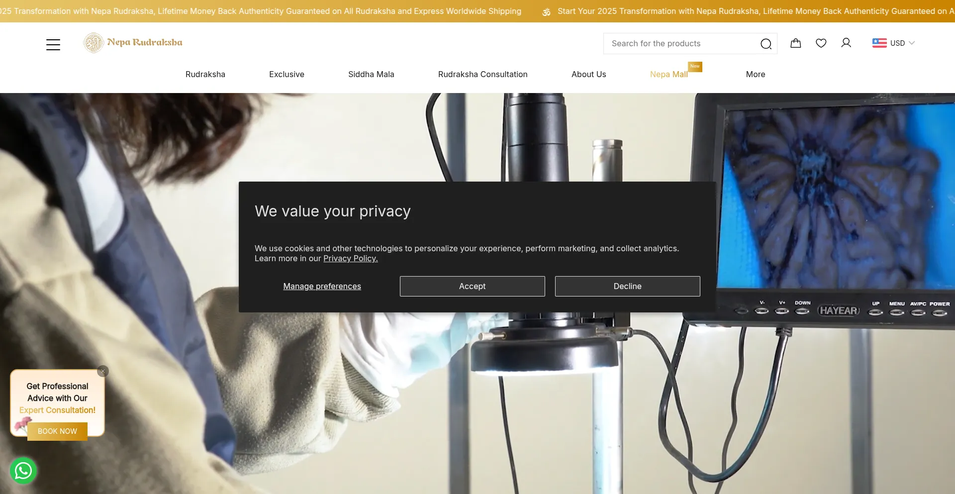Decline cookies in privacy dialog
955x494 pixels.
(627, 286)
